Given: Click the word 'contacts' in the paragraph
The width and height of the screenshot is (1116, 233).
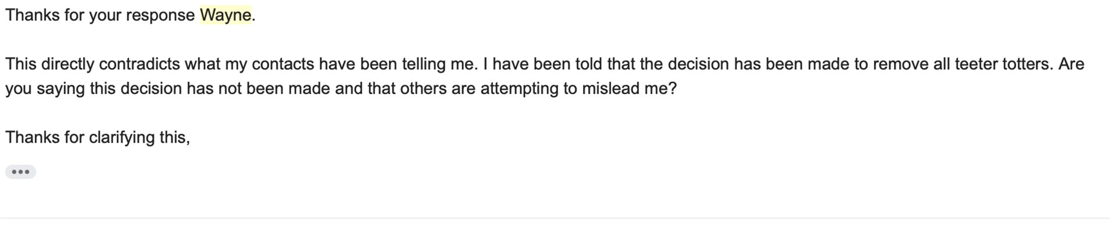Looking at the screenshot, I should 282,64.
